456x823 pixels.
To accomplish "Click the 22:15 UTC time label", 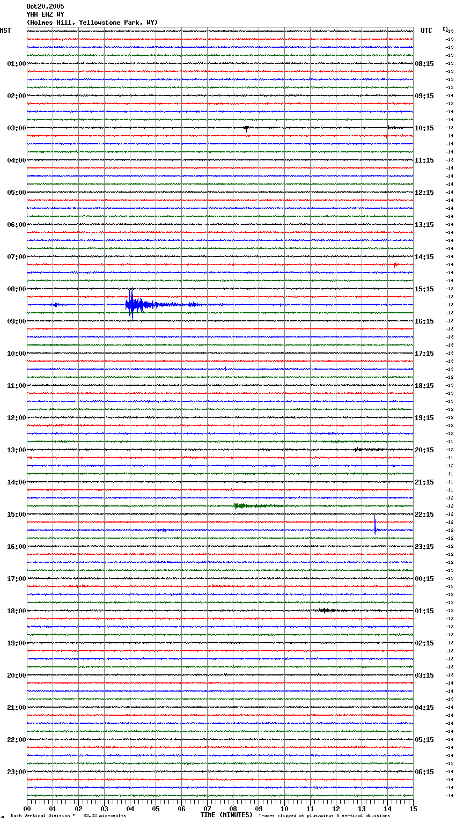I will point(424,515).
